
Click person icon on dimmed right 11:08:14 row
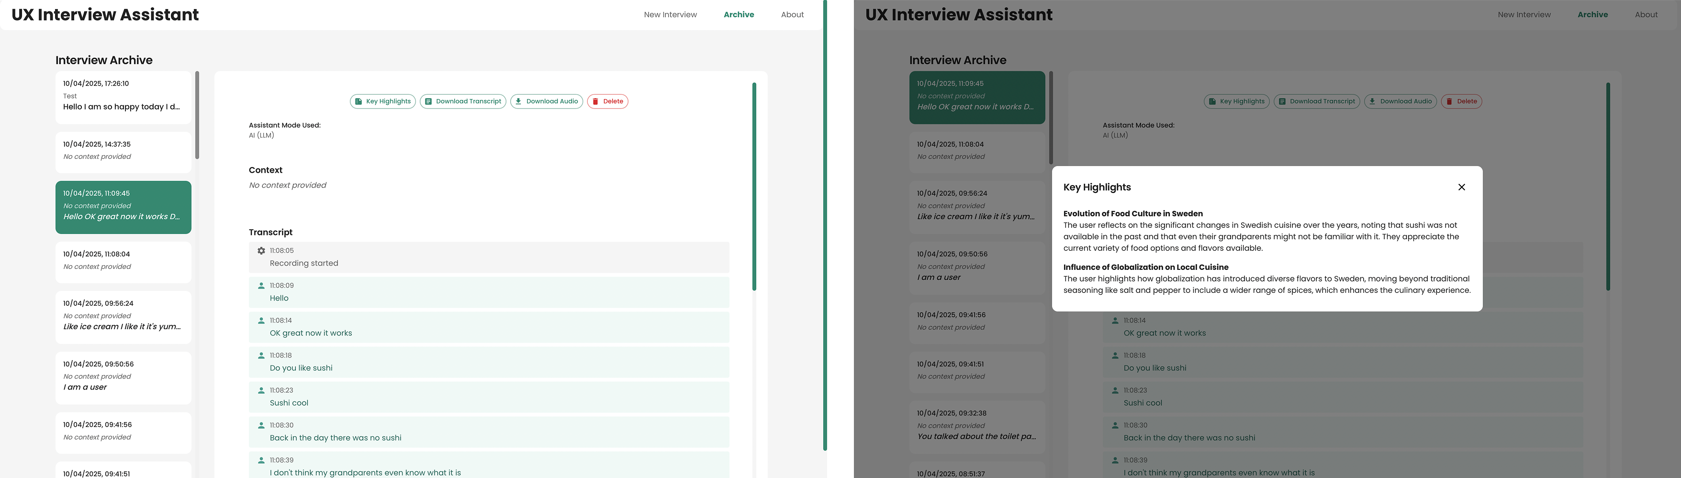[1115, 321]
